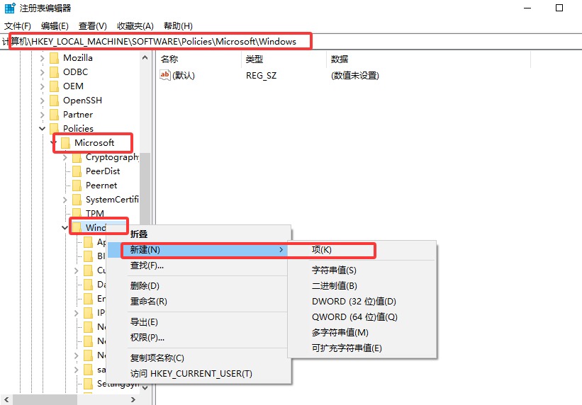Open the 文件(F) menu

pyautogui.click(x=18, y=26)
